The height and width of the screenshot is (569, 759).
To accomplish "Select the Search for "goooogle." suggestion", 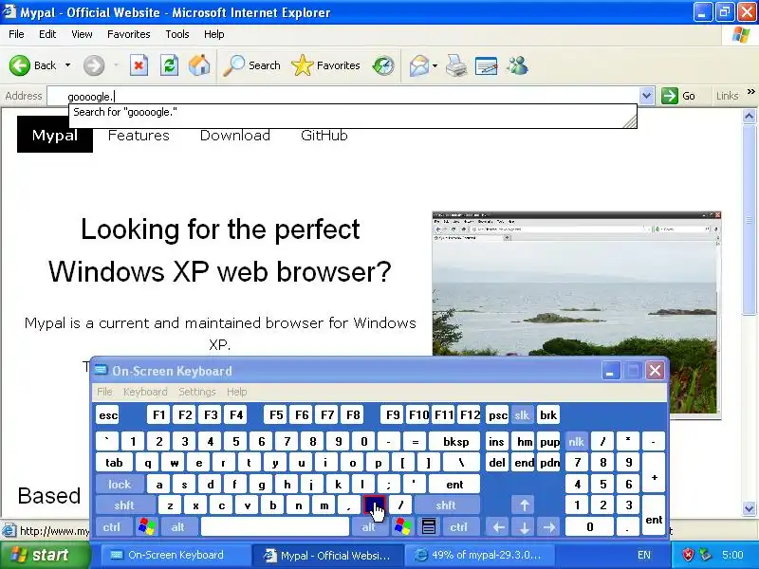I will coord(352,112).
